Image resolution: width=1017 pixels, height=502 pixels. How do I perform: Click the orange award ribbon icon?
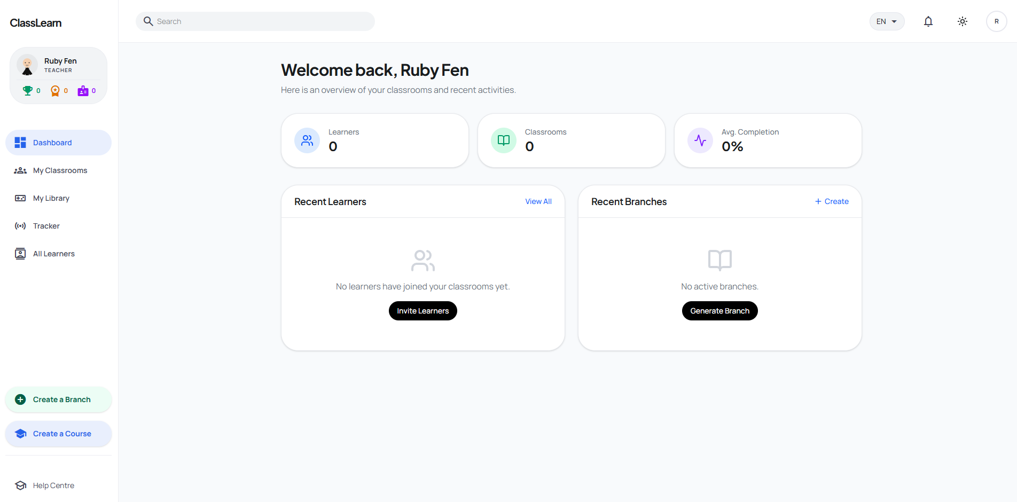[x=55, y=91]
